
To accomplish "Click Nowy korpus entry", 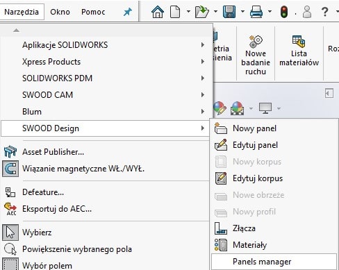I will (x=274, y=162).
